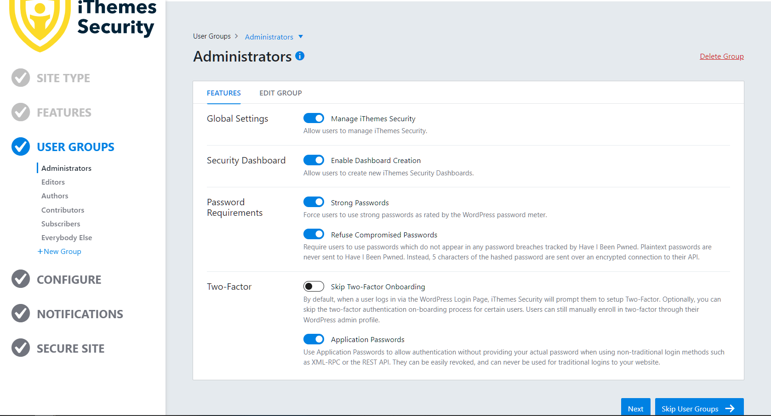Add a New Group
This screenshot has height=416, width=771.
[x=59, y=251]
